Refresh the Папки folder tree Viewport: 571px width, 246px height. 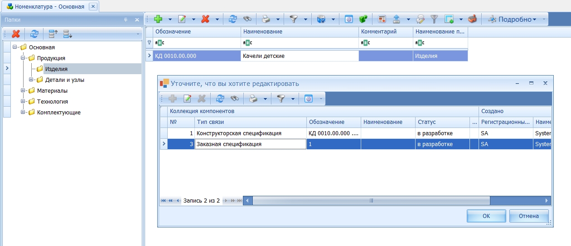point(34,33)
